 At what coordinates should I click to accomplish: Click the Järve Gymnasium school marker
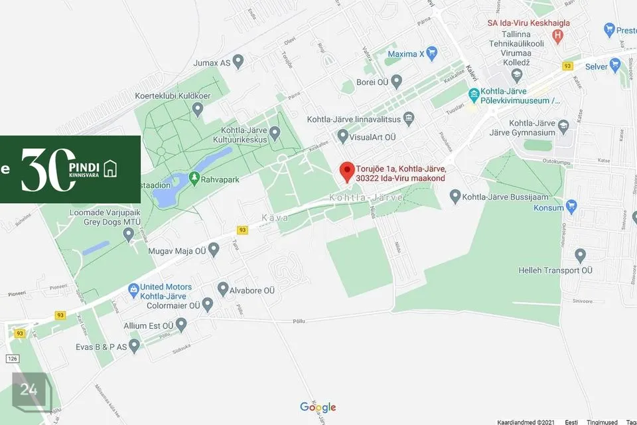(563, 127)
